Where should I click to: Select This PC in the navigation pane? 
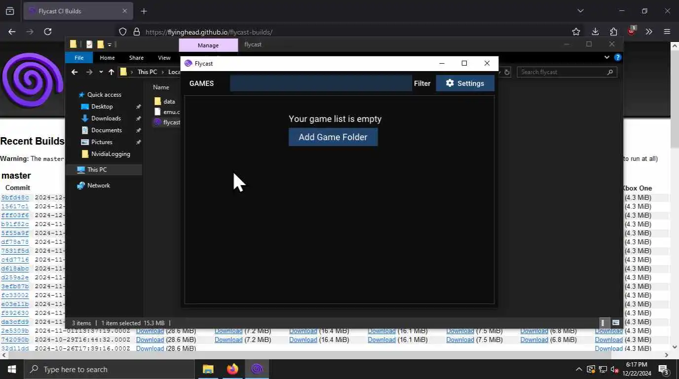[97, 170]
